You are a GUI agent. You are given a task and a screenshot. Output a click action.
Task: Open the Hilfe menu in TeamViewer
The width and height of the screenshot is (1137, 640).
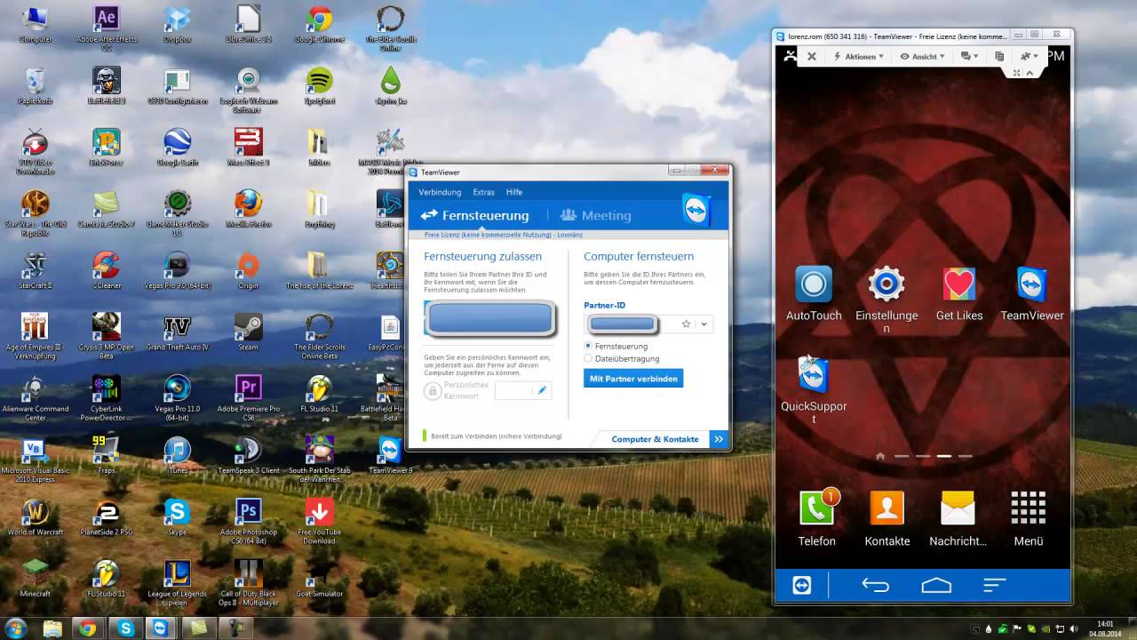coord(514,192)
